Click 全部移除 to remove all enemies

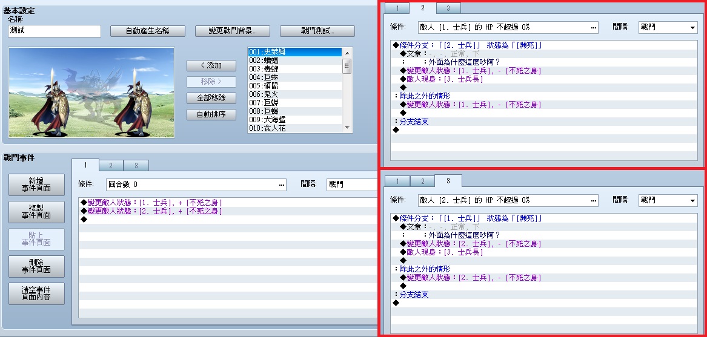coord(211,98)
